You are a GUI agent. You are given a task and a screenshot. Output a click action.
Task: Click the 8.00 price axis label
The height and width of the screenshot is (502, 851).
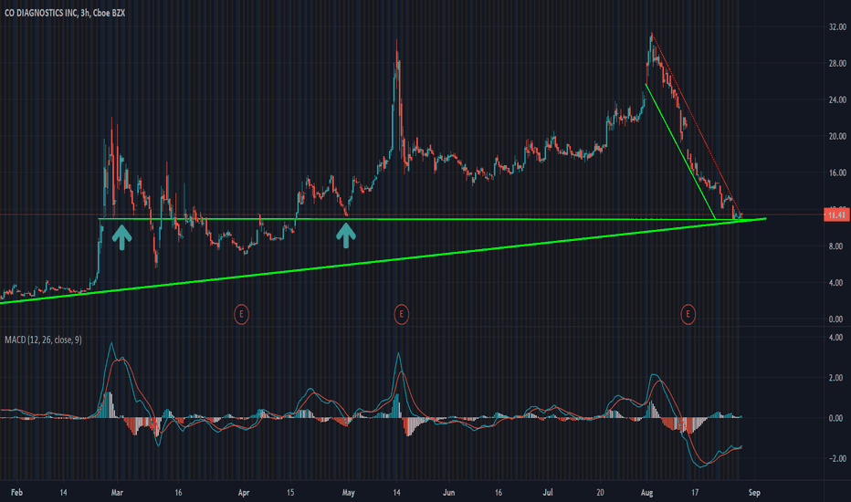[x=835, y=246]
